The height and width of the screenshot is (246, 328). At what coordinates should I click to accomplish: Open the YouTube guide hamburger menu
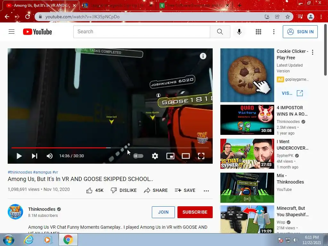pyautogui.click(x=12, y=32)
